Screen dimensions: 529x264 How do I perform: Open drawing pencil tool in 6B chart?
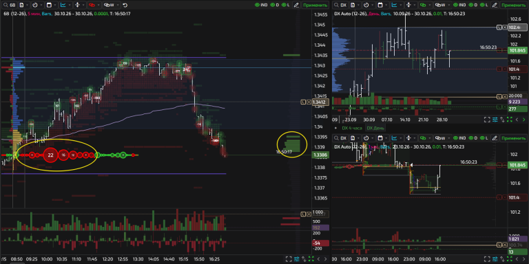[x=296, y=5]
